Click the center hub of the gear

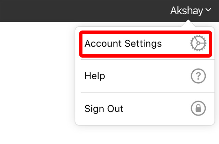(x=198, y=43)
